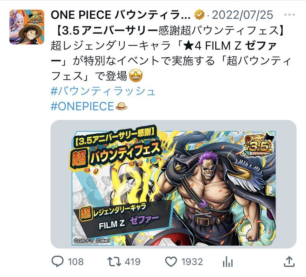
Task: Open the Zephyr bounty fest banner image
Action: pyautogui.click(x=174, y=184)
